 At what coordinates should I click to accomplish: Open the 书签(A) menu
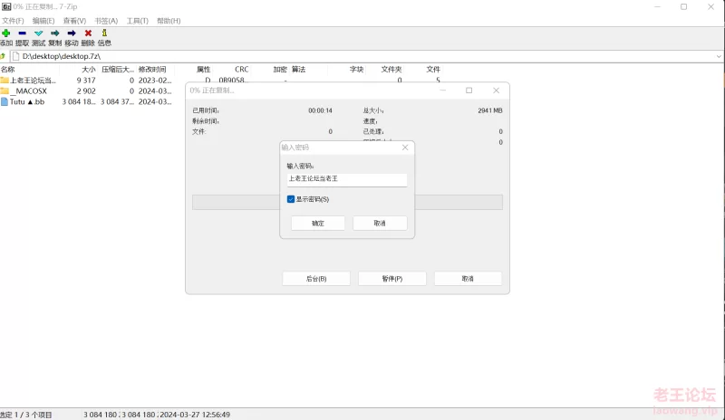click(106, 21)
